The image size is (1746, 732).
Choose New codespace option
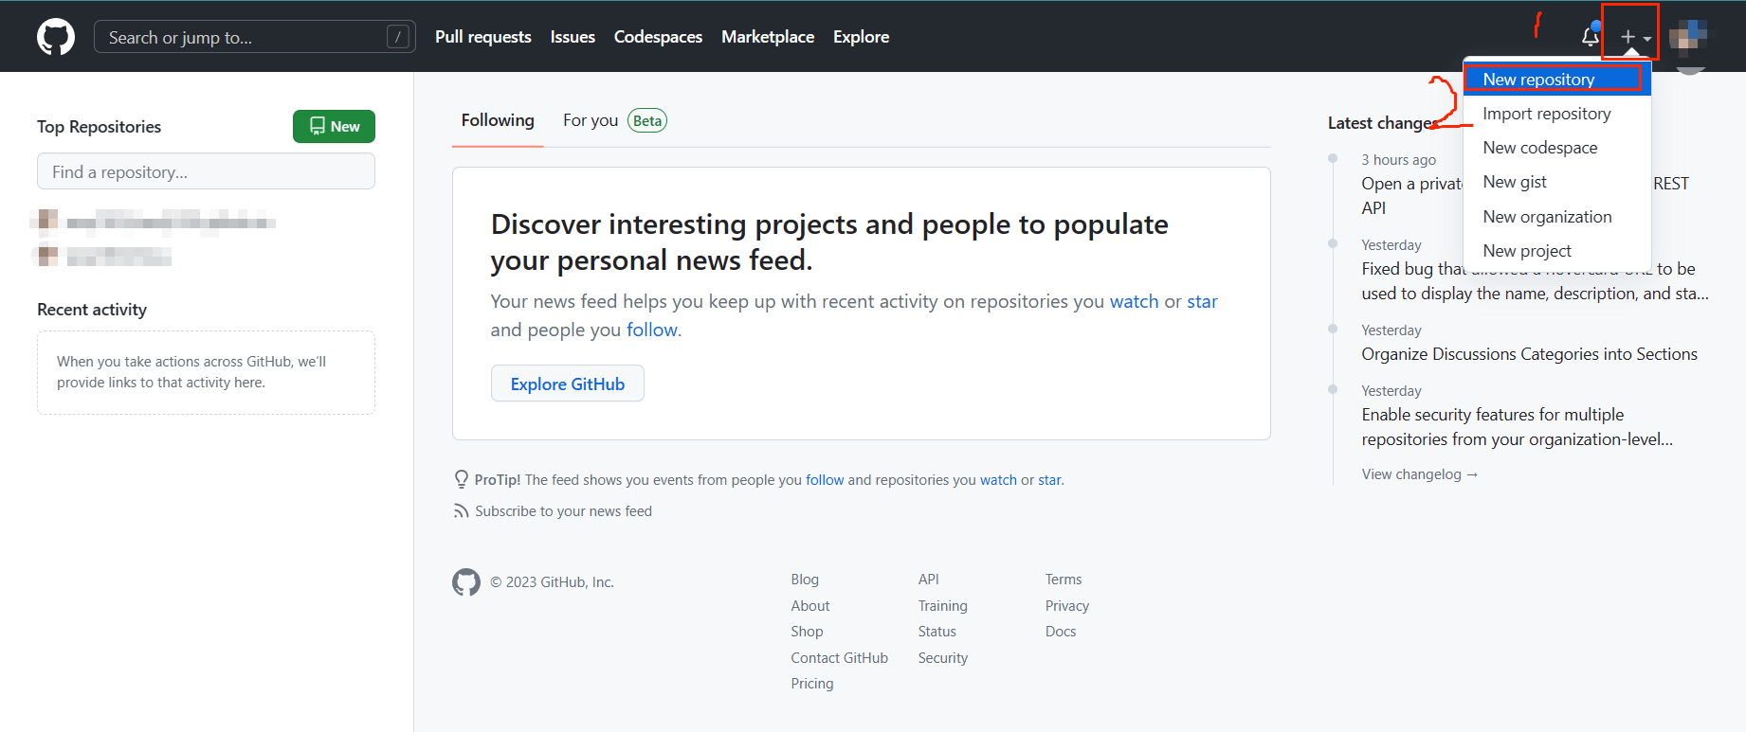1556,148
